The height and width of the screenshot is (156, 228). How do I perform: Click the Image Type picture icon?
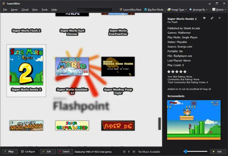coord(169,9)
